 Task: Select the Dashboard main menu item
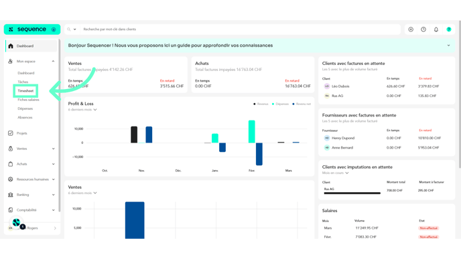31,46
